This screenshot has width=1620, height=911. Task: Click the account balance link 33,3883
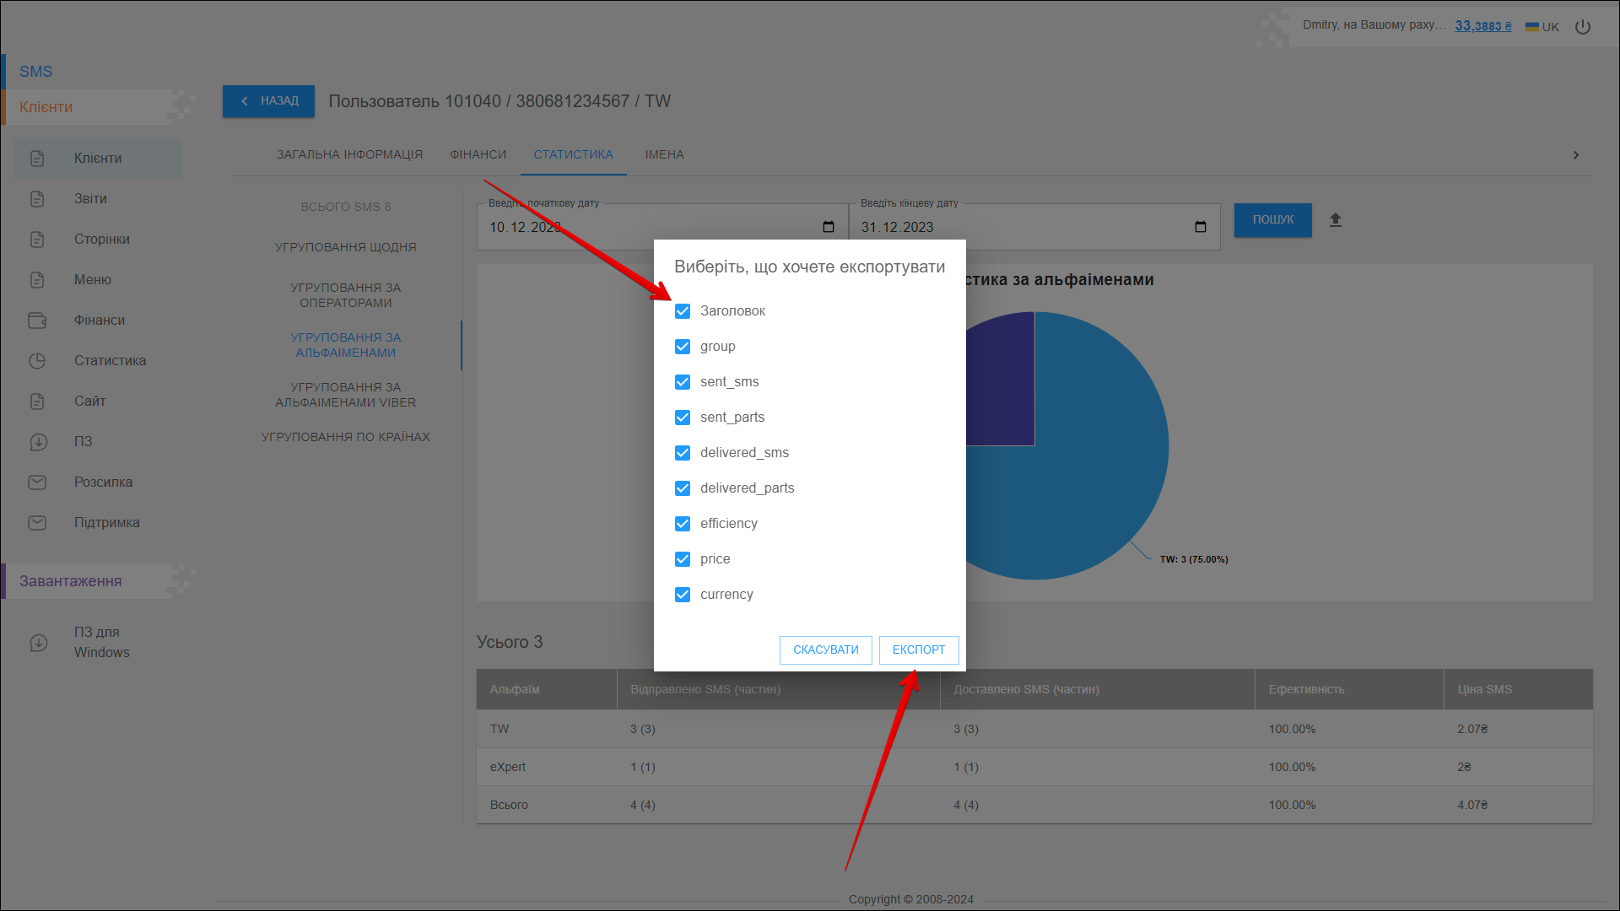pos(1482,26)
